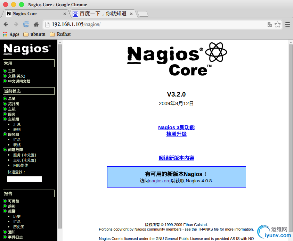Open 拓扑图 map view
Viewport: 293px width, 241px height.
point(14,104)
